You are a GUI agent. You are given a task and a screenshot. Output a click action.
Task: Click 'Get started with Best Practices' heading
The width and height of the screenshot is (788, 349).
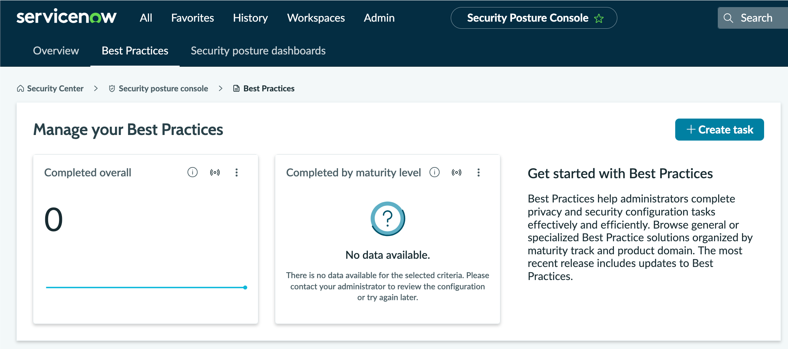620,174
